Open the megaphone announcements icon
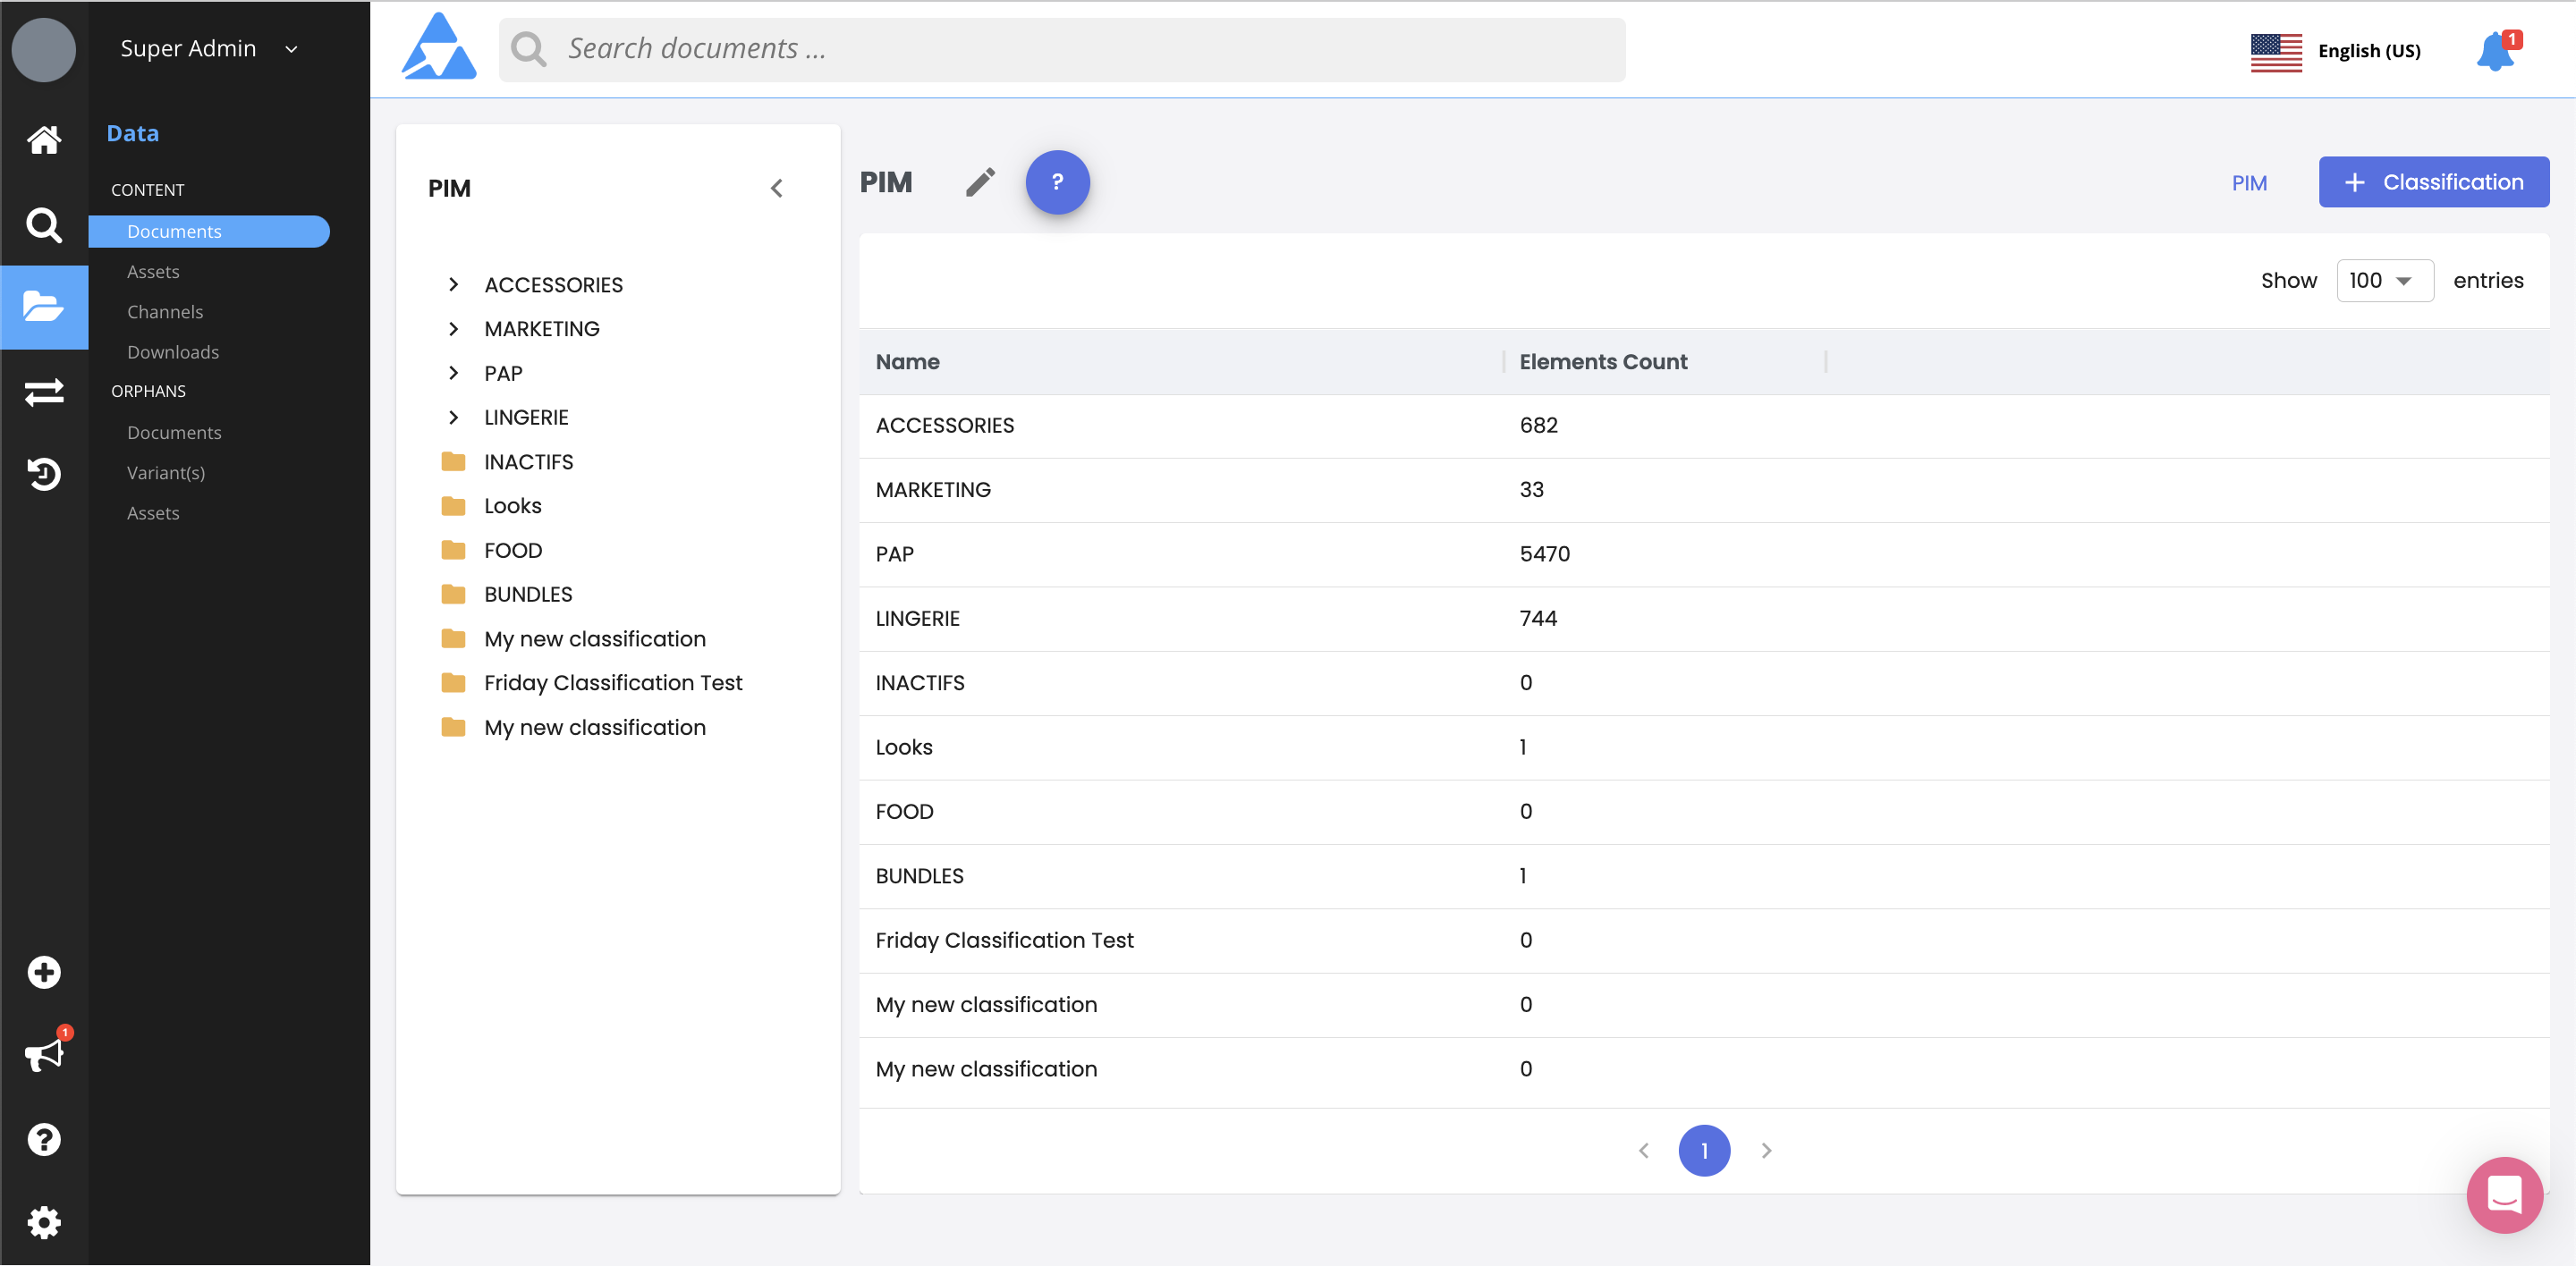This screenshot has height=1266, width=2576. (44, 1055)
